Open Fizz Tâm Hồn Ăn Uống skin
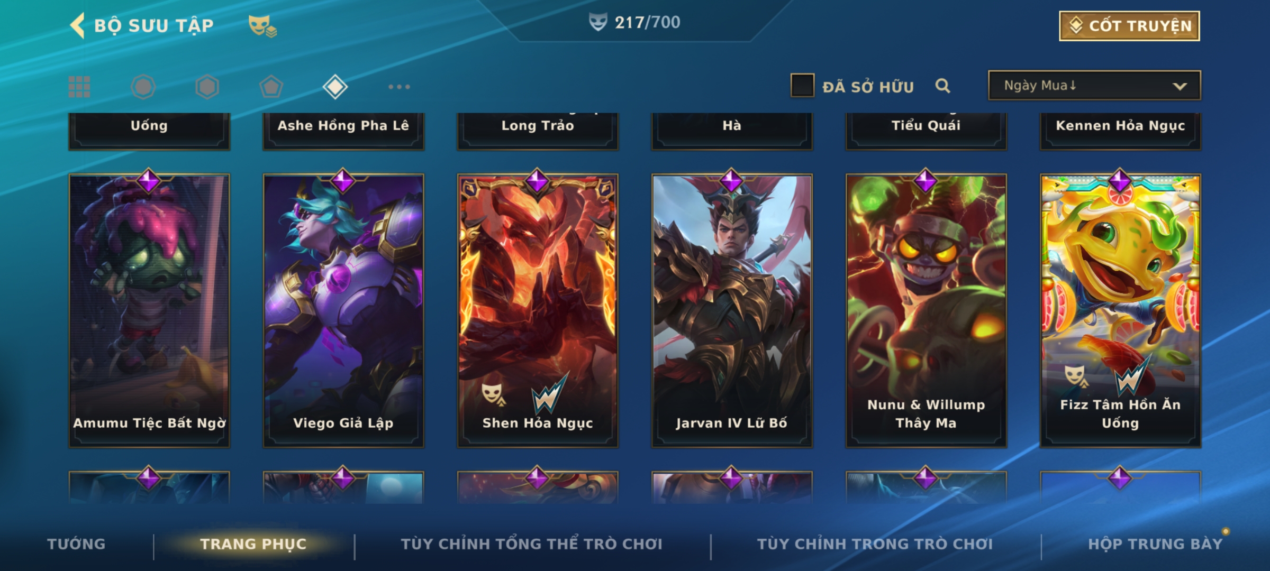The image size is (1270, 571). 1120,311
